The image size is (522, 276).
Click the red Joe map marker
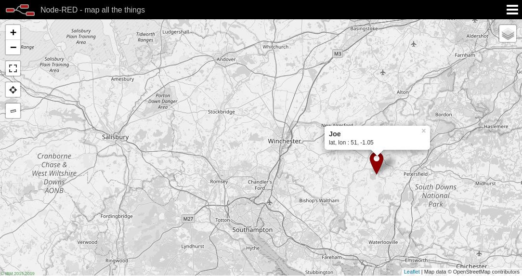377,163
